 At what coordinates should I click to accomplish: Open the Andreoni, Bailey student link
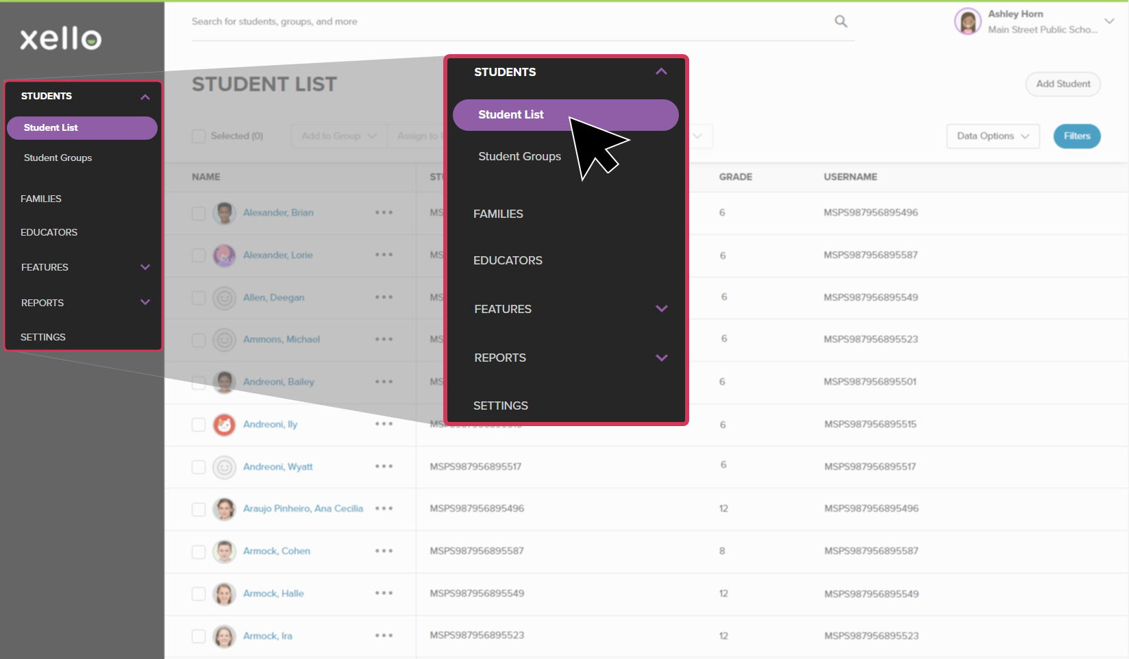pyautogui.click(x=279, y=382)
